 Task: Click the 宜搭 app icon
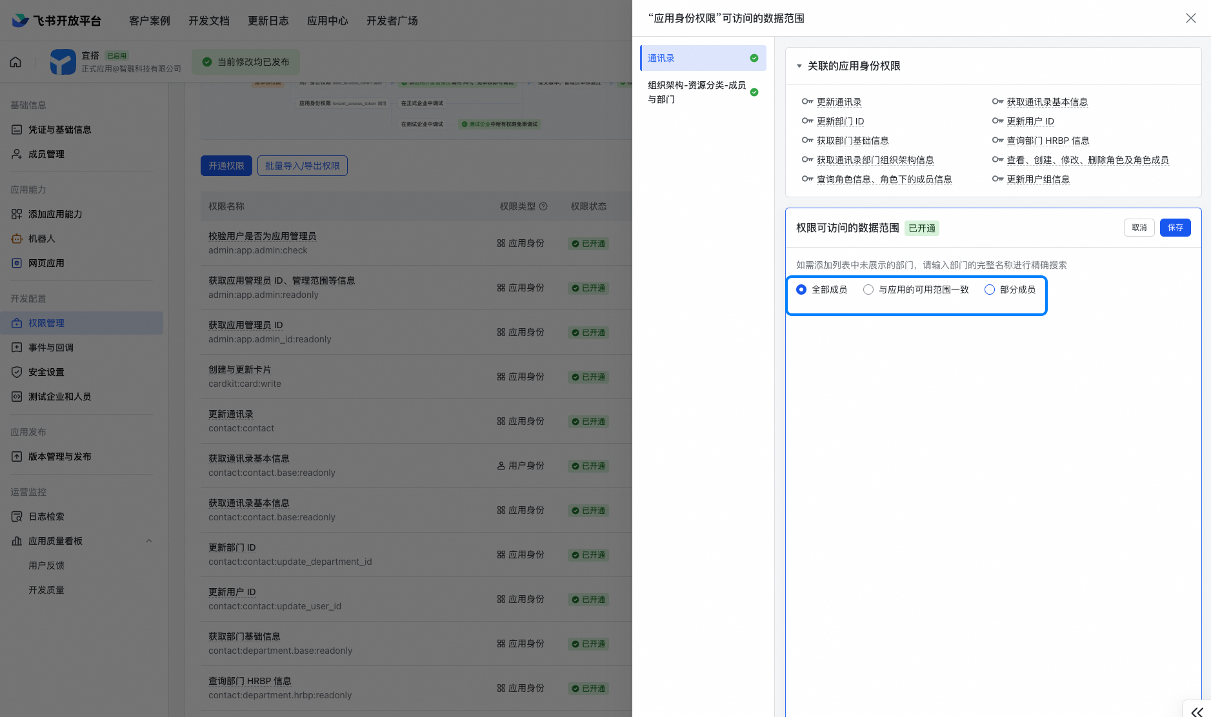[x=63, y=62]
